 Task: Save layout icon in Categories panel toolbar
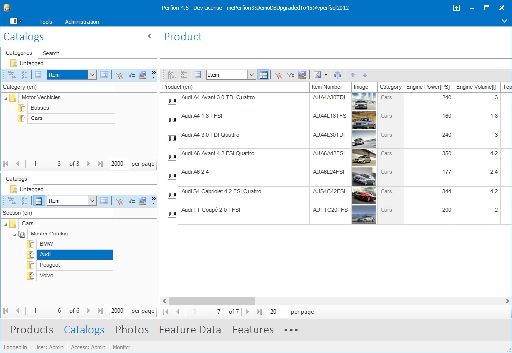tap(143, 75)
